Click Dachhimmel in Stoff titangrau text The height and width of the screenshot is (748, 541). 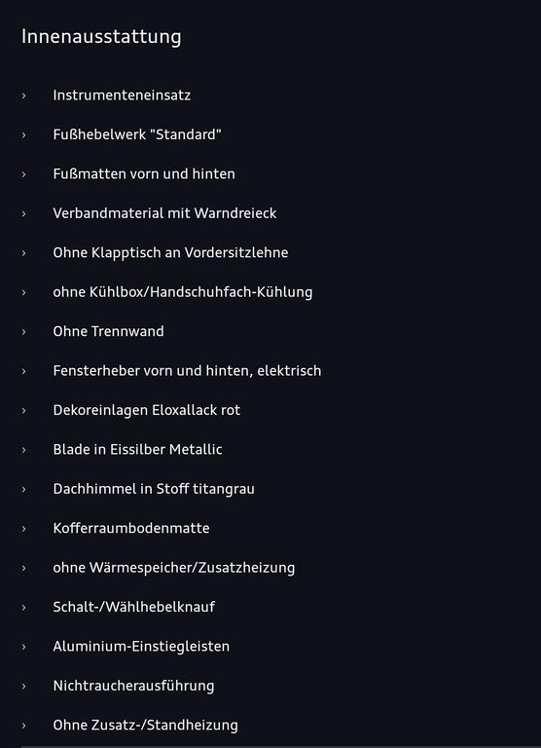coord(154,489)
